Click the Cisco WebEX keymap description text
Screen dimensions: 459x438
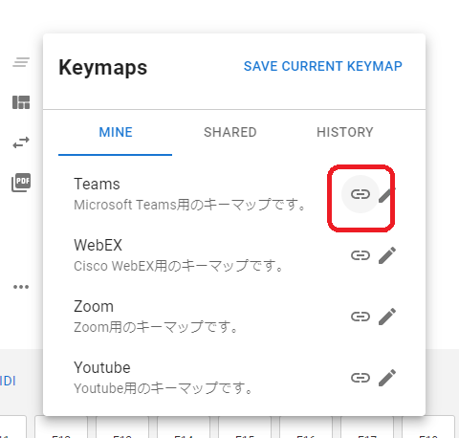click(x=179, y=266)
